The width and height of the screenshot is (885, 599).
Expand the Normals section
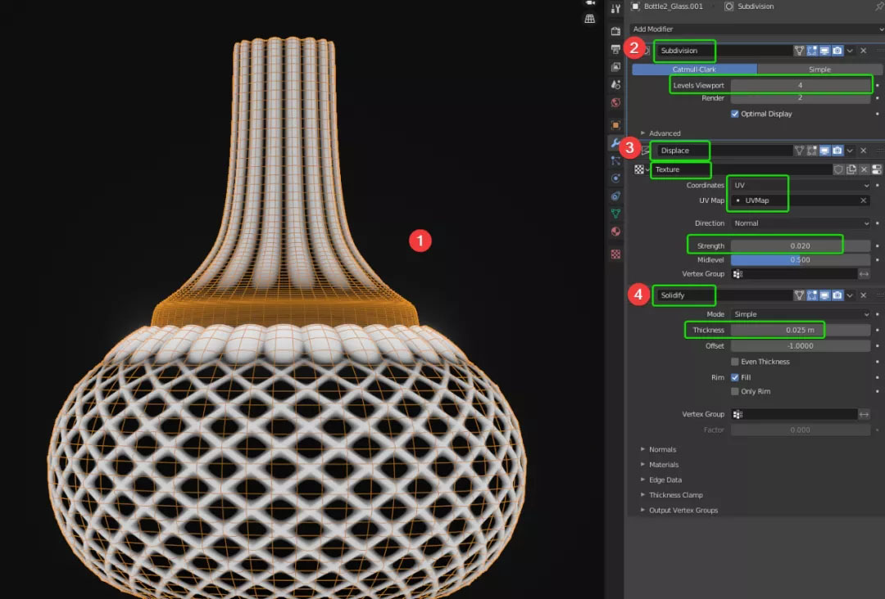tap(659, 450)
